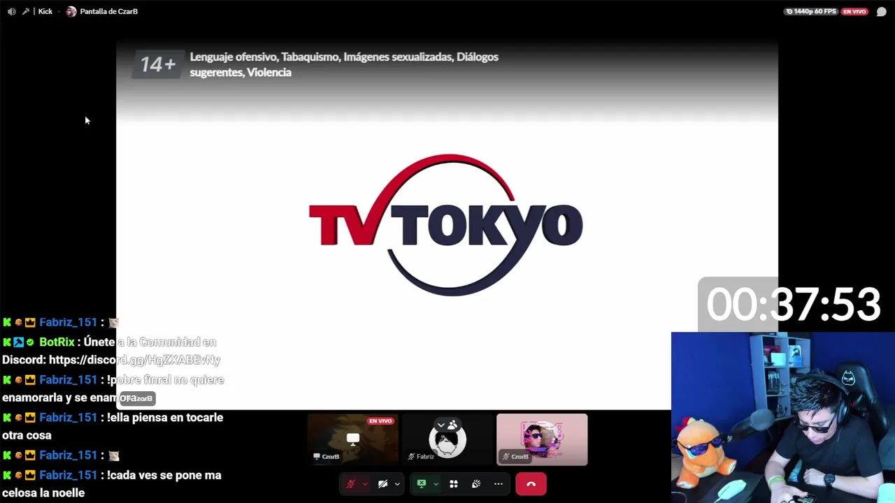Click the avatar beside Pantalla de CzarB
The width and height of the screenshot is (895, 503).
71,11
